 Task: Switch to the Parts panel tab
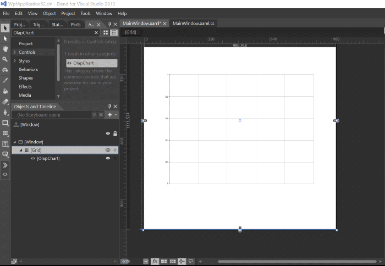[76, 25]
